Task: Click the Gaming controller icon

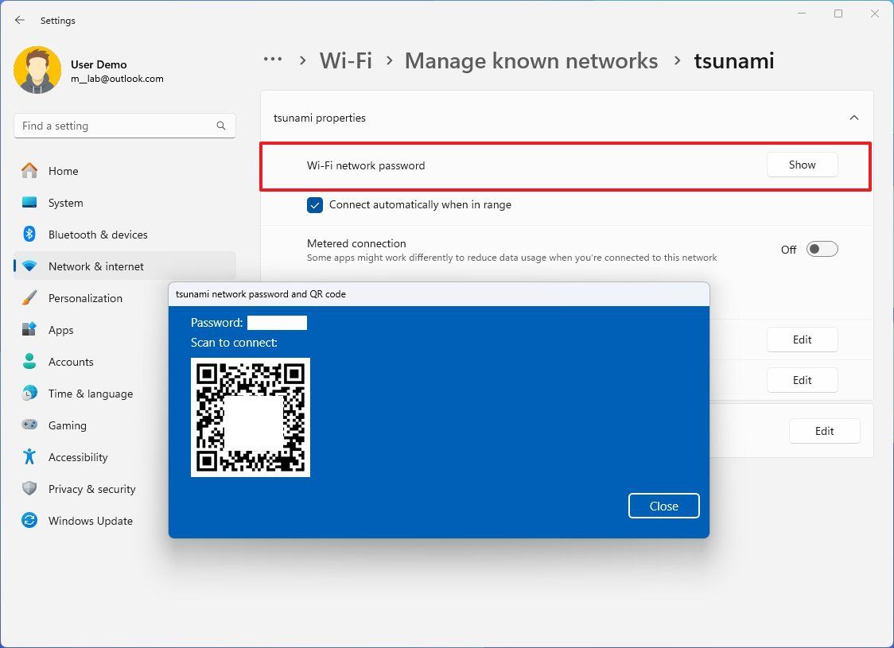Action: pyautogui.click(x=29, y=425)
